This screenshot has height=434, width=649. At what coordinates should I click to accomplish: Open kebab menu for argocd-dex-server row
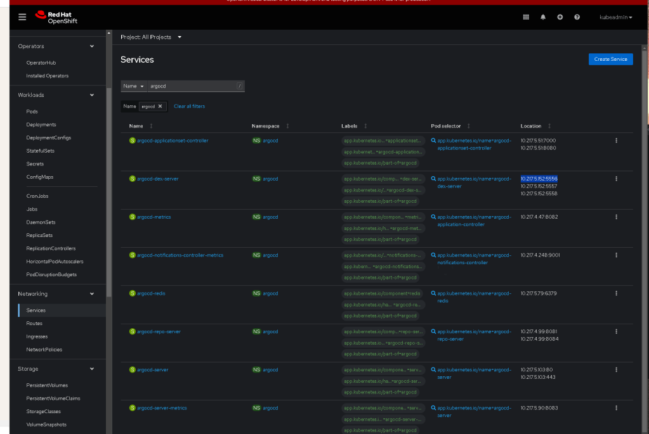(616, 179)
